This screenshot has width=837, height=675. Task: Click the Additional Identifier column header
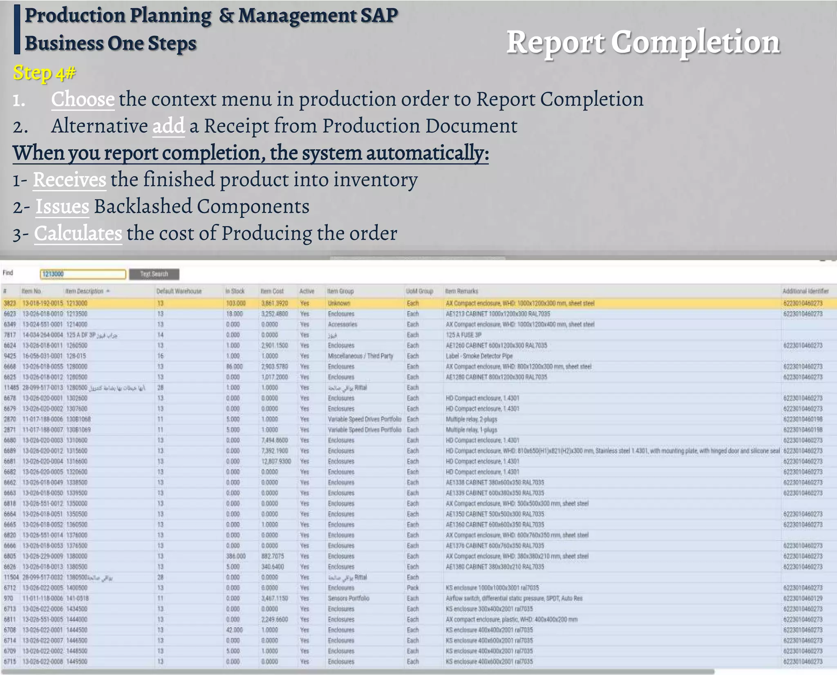[x=806, y=291]
